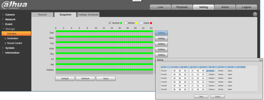Open the help question mark icon
Screen dimensions: 264x100
(x=255, y=14)
